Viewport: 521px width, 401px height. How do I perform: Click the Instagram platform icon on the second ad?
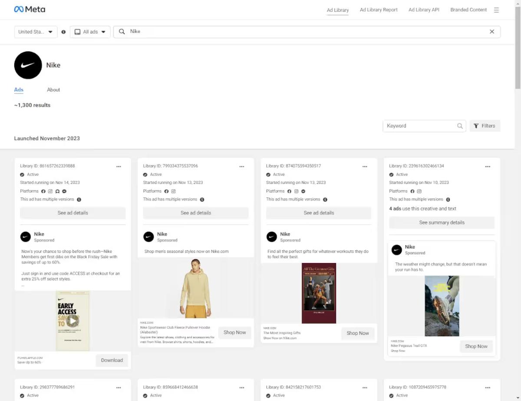[x=173, y=191]
